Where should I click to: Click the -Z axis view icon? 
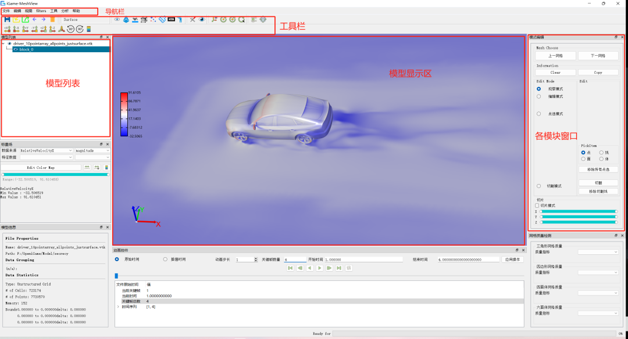pyautogui.click(x=52, y=28)
